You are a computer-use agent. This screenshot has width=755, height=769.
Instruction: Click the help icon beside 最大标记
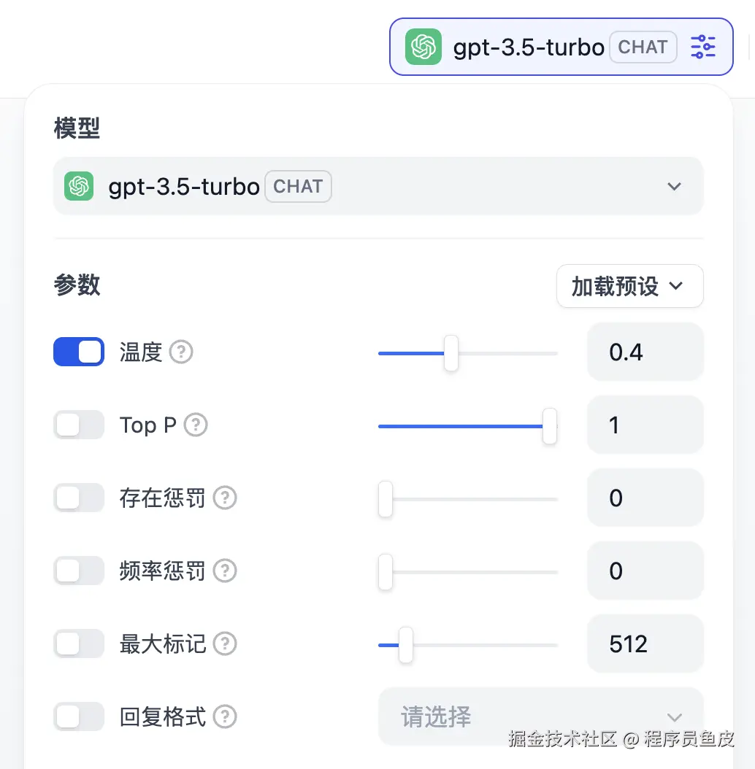(x=225, y=644)
